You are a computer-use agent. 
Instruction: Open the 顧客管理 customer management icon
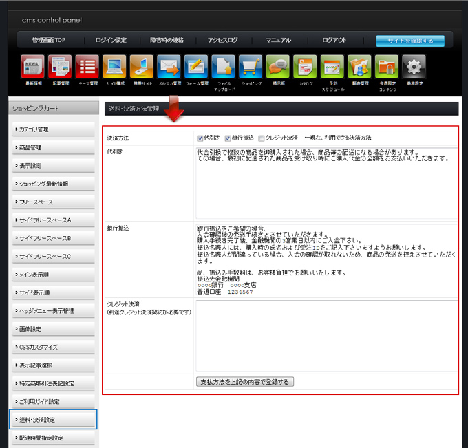pyautogui.click(x=359, y=67)
